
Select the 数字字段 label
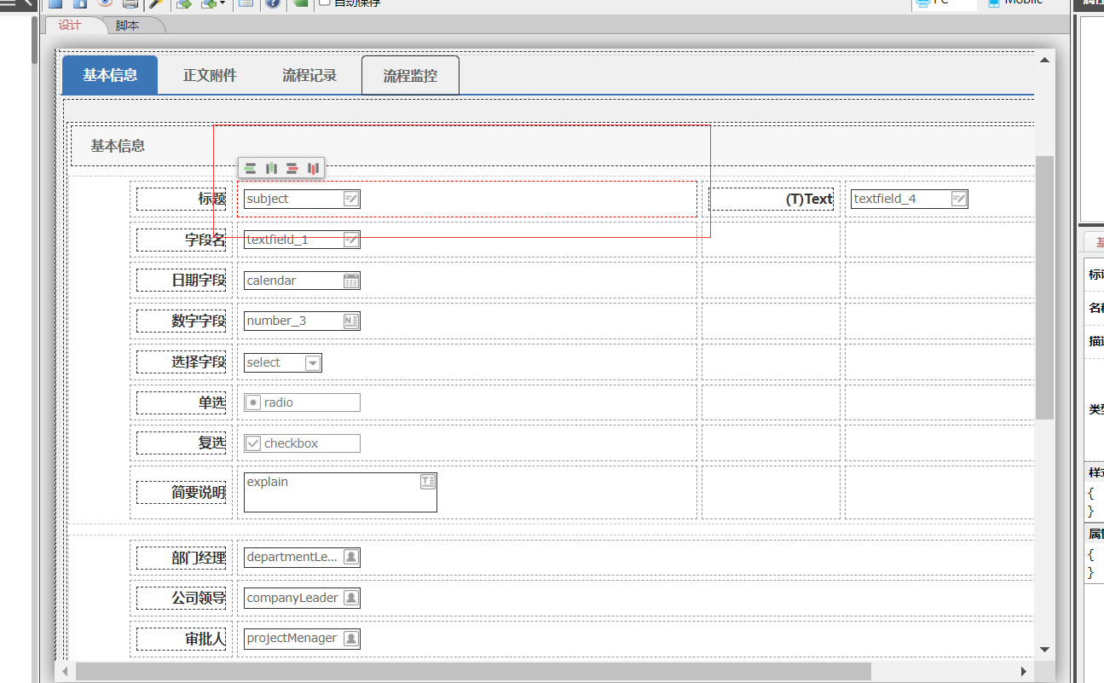click(199, 321)
